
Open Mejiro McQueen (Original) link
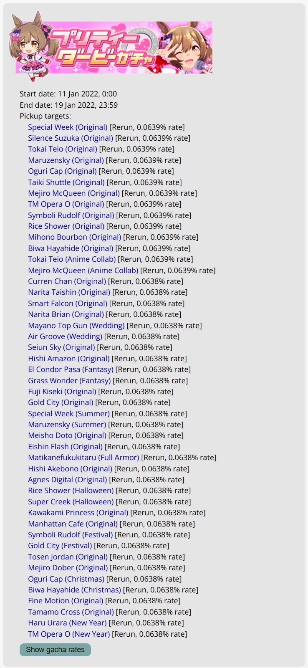click(74, 193)
